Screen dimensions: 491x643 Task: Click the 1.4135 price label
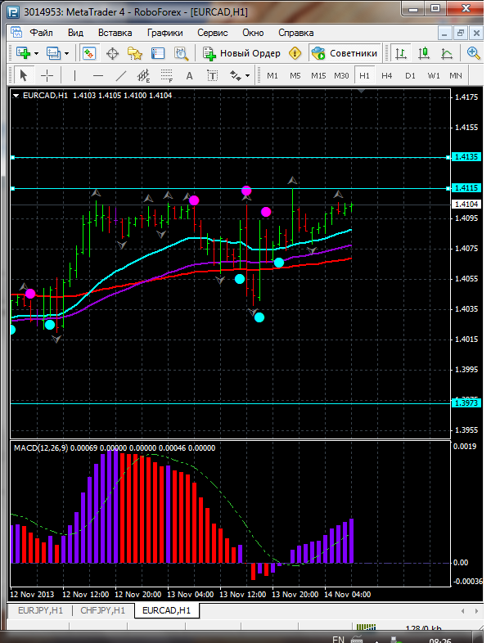pyautogui.click(x=466, y=157)
